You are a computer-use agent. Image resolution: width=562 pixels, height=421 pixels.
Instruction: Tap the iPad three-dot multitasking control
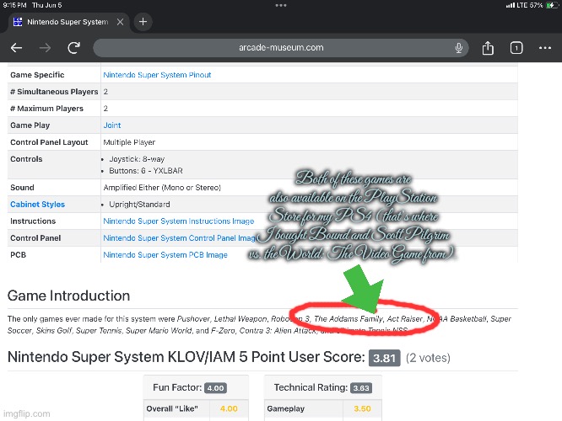(281, 5)
